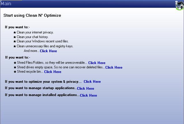Open cleaning options via 'And more...' Click Here
Viewport: 184px width, 124px height.
click(x=48, y=51)
